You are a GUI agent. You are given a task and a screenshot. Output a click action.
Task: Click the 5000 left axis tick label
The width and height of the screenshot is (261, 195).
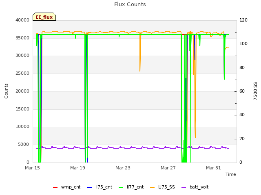24,145
